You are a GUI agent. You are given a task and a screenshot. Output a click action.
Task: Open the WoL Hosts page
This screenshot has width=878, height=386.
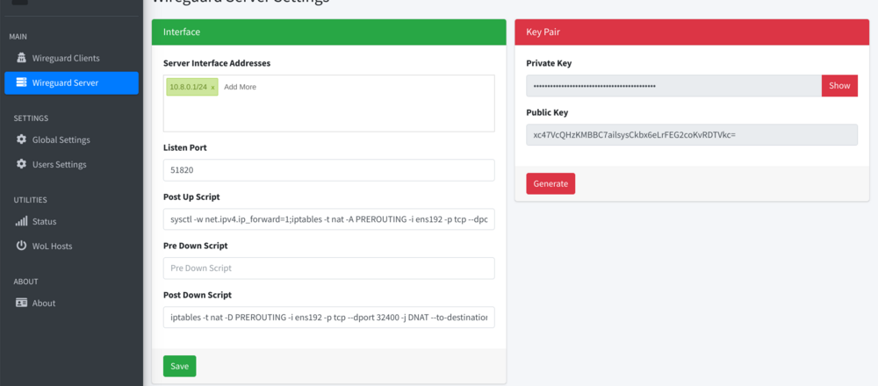coord(72,246)
